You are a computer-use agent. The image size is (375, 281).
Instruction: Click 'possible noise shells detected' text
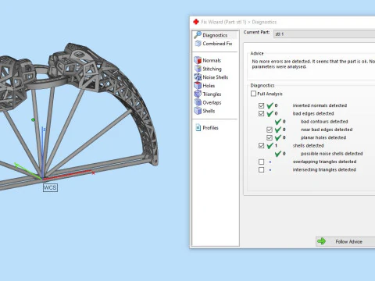331,154
